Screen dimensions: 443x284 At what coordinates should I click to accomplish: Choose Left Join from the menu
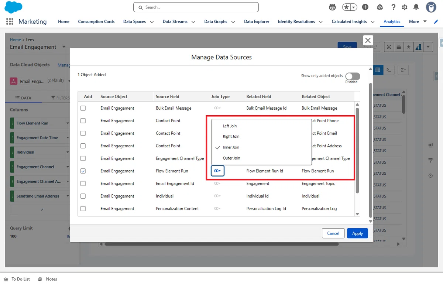tap(261, 126)
